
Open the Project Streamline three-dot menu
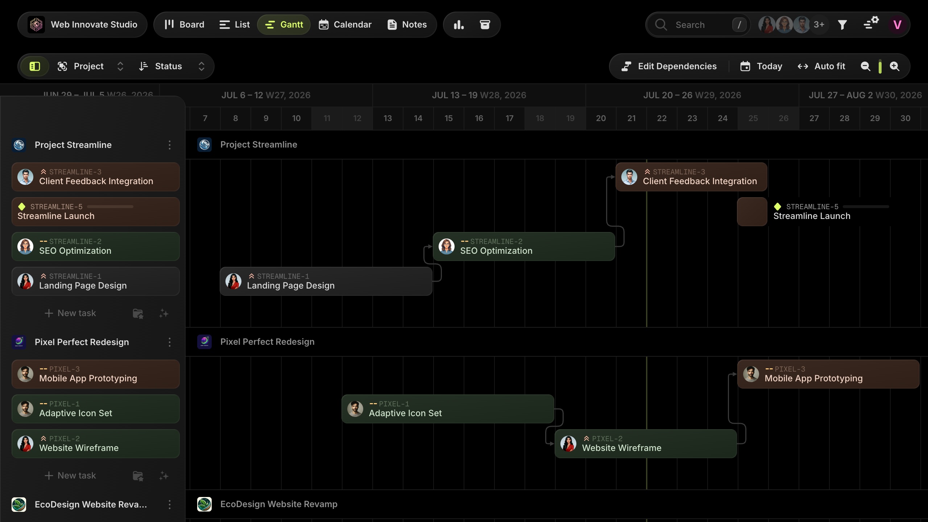tap(169, 145)
